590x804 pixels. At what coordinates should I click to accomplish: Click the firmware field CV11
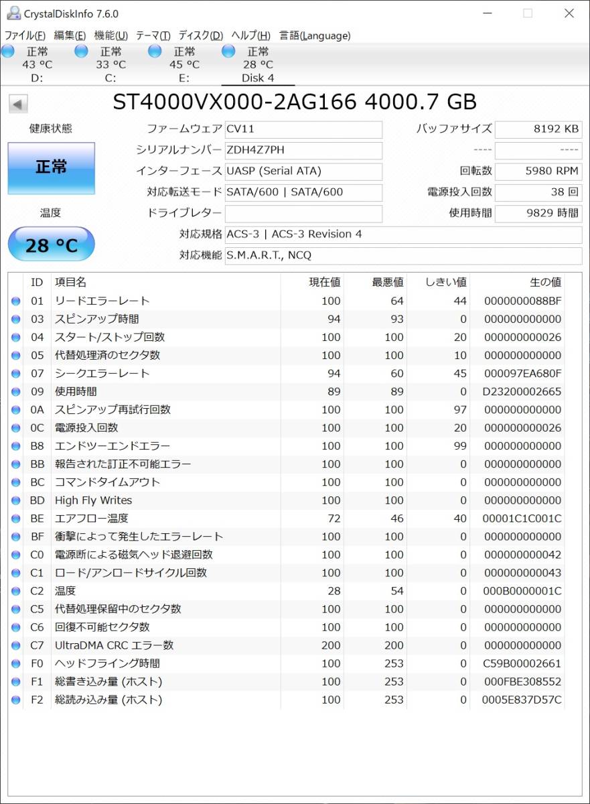(303, 129)
